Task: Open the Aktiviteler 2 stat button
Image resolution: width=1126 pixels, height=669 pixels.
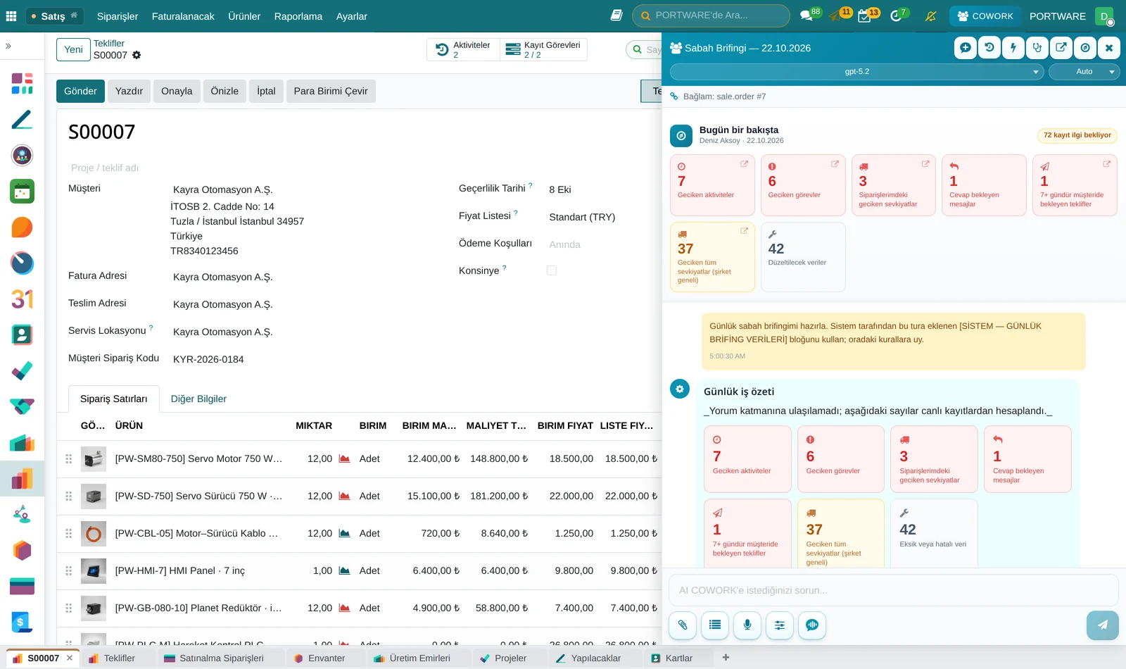Action: coord(464,49)
